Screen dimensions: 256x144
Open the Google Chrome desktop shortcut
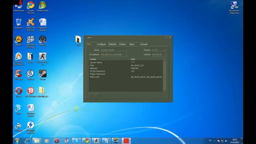pos(31,7)
